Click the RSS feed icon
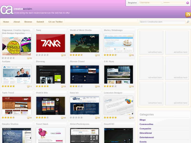Viewport: 191px width, 143px height. point(188,15)
